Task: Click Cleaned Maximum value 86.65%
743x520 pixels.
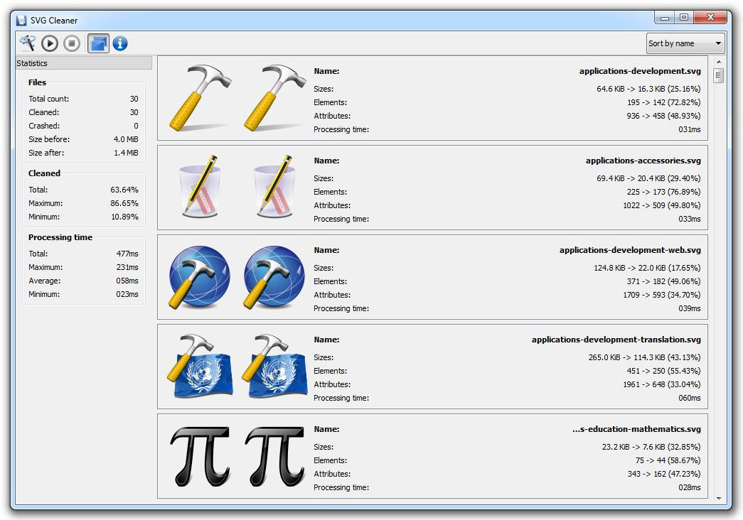Action: coord(124,203)
